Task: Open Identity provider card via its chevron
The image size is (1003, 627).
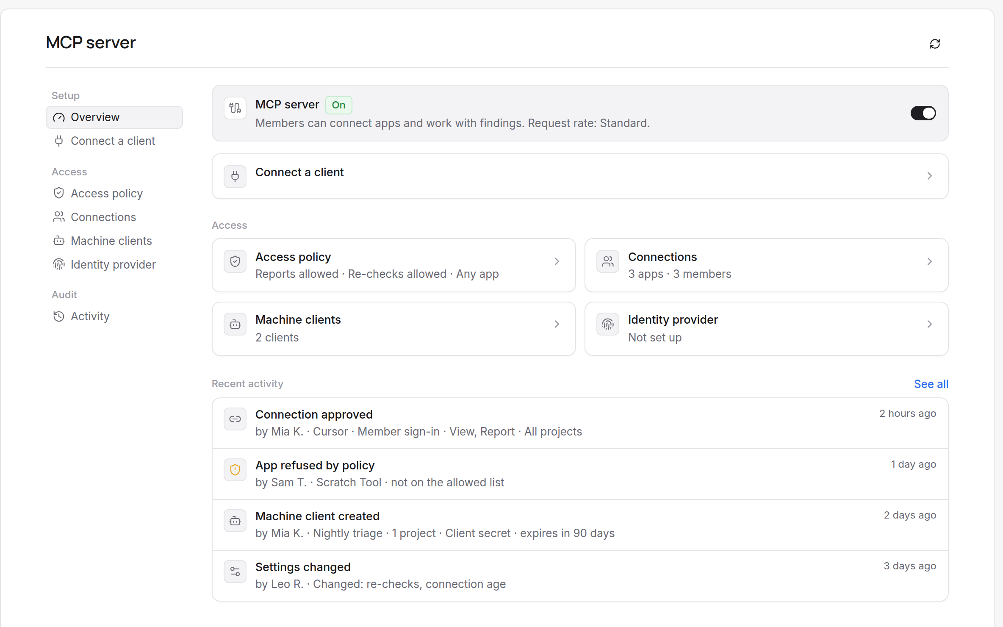Action: pos(930,324)
